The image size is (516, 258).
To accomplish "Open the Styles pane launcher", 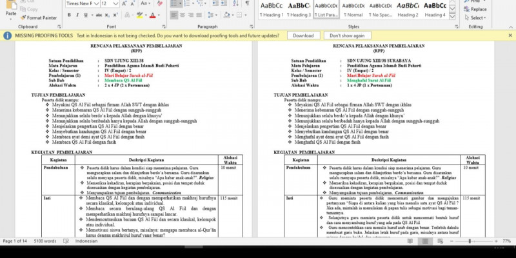I will point(457,26).
